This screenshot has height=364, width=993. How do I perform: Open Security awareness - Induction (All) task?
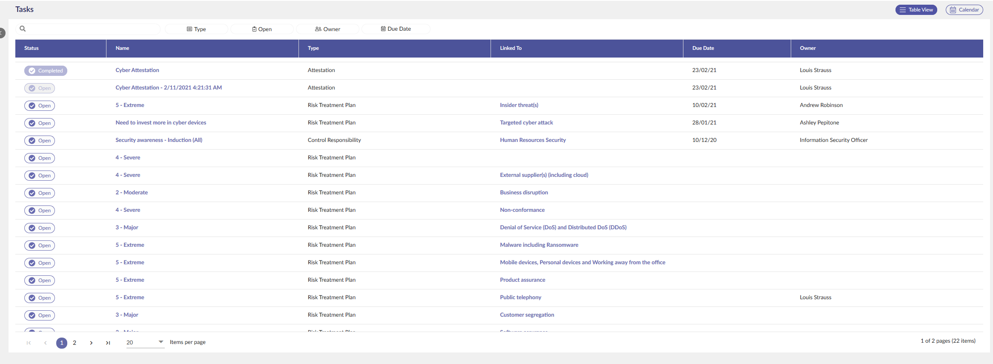pyautogui.click(x=159, y=140)
